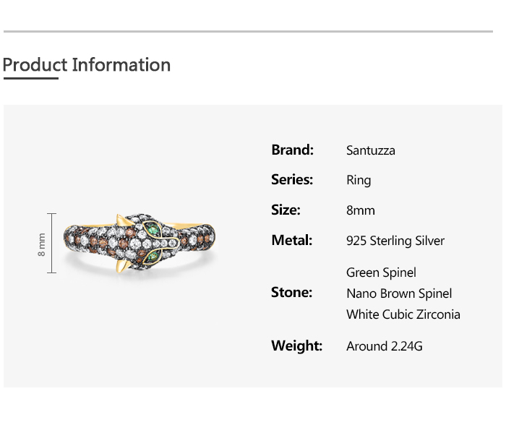Select the Size: label
The width and height of the screenshot is (506, 425).
coord(286,210)
